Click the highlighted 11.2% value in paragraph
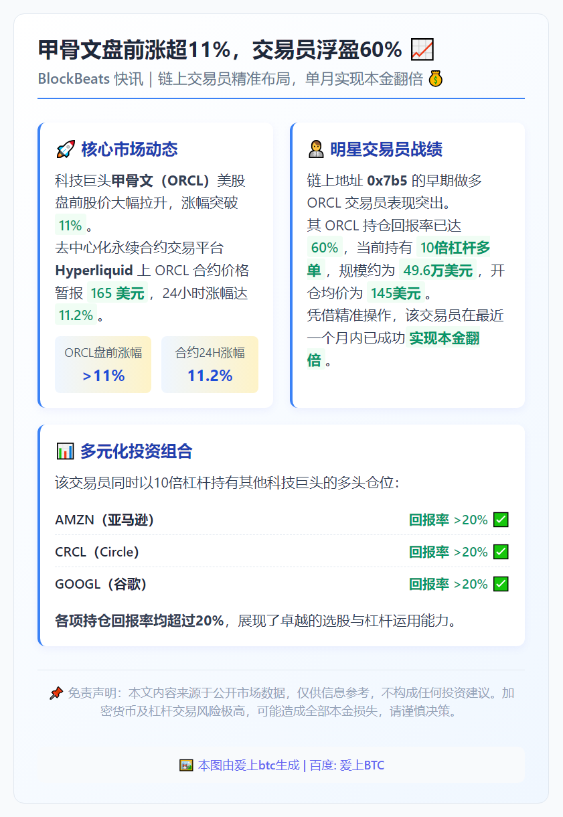 [76, 315]
